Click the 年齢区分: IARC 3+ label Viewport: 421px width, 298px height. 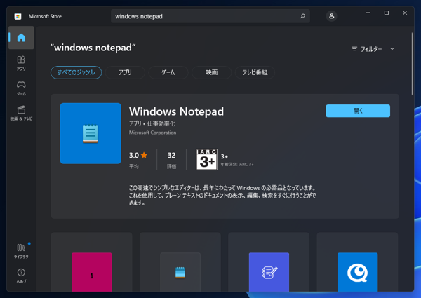tap(237, 164)
